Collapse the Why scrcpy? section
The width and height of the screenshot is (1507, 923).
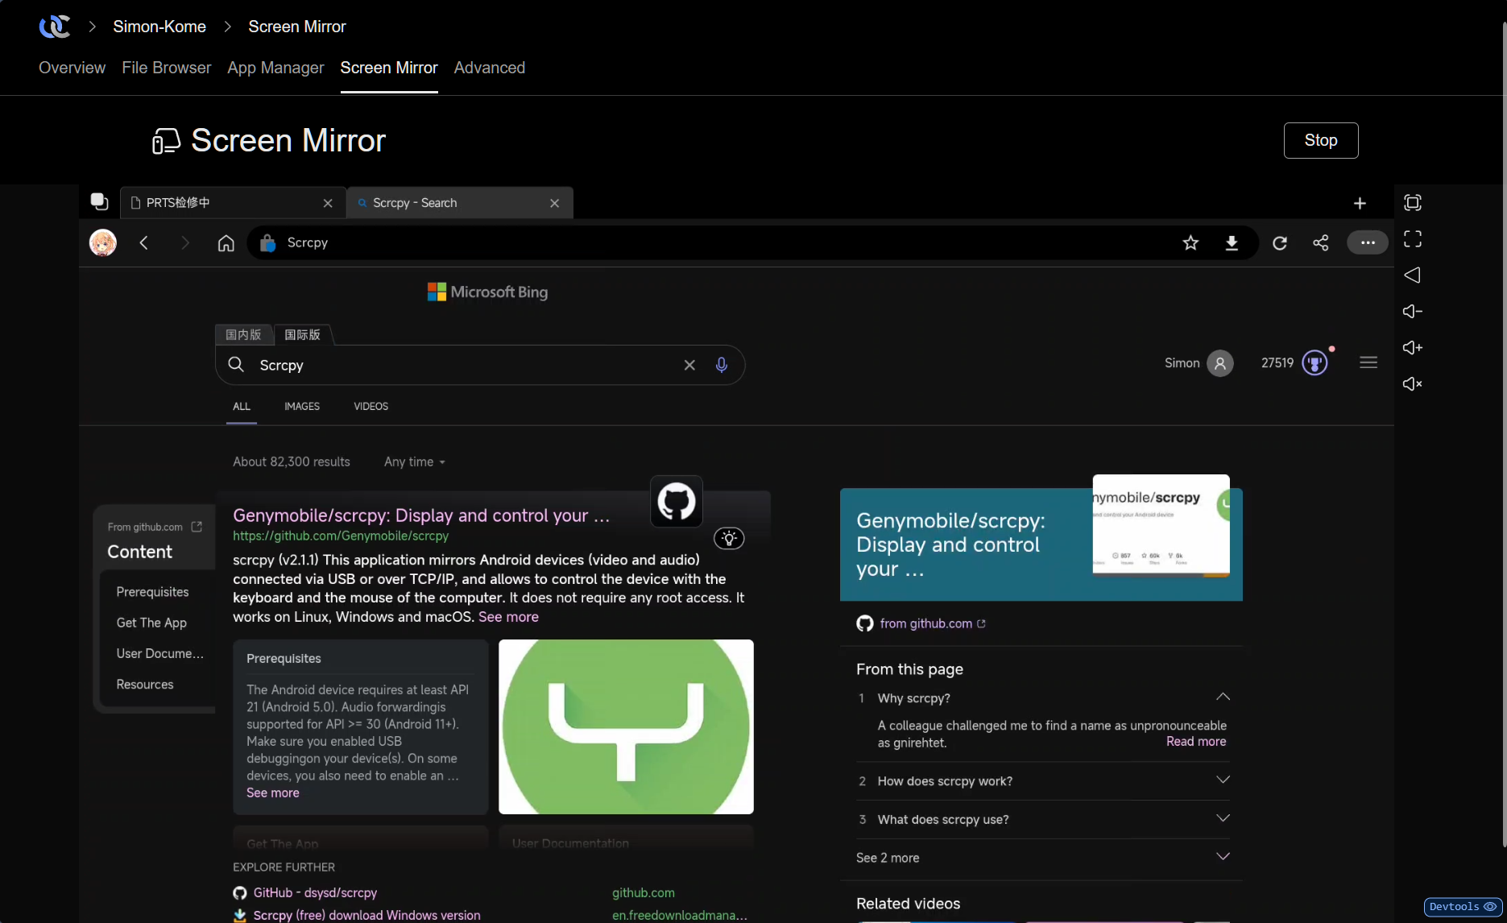[1222, 696]
